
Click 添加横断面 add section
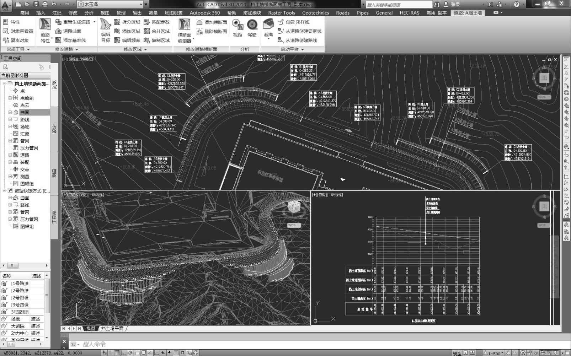point(212,22)
